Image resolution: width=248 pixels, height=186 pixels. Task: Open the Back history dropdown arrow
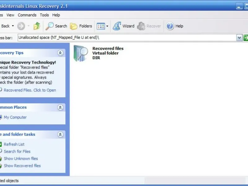coord(13,26)
